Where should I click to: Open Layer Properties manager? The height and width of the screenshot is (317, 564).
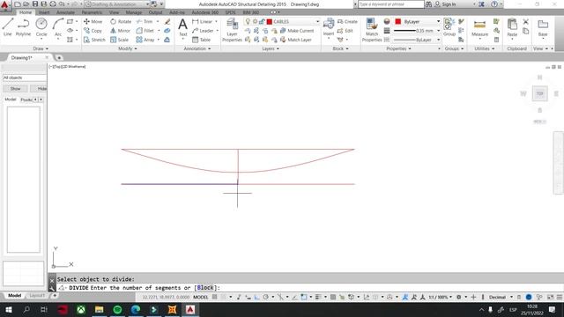[232, 30]
